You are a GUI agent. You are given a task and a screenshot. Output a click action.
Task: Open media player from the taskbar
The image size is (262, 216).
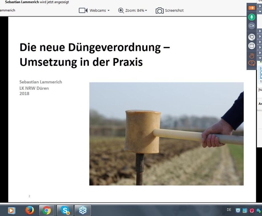pyautogui.click(x=12, y=211)
